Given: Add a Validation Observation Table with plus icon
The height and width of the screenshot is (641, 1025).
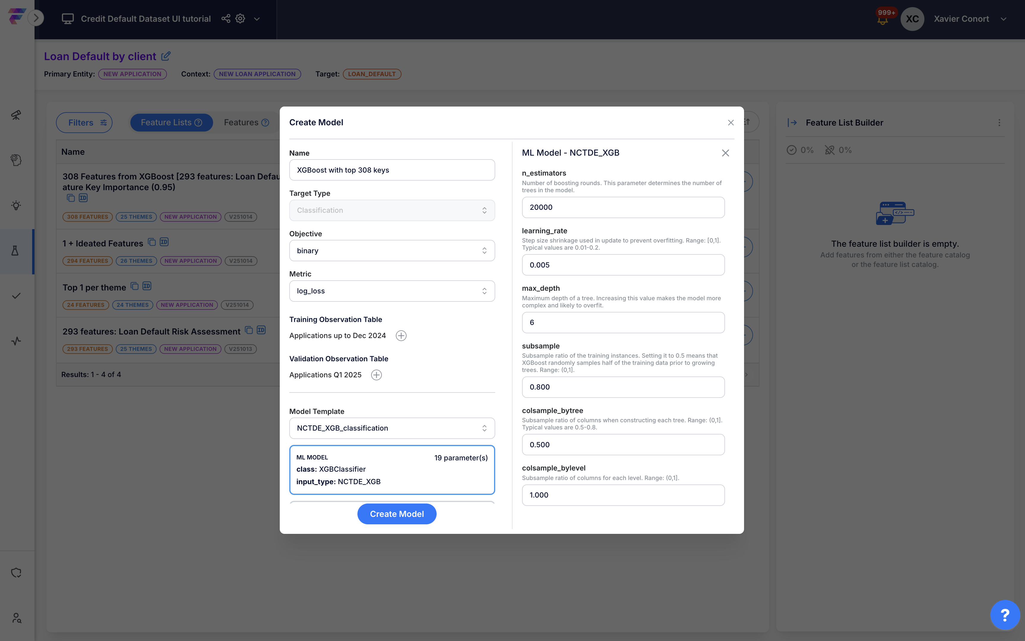Looking at the screenshot, I should 376,375.
